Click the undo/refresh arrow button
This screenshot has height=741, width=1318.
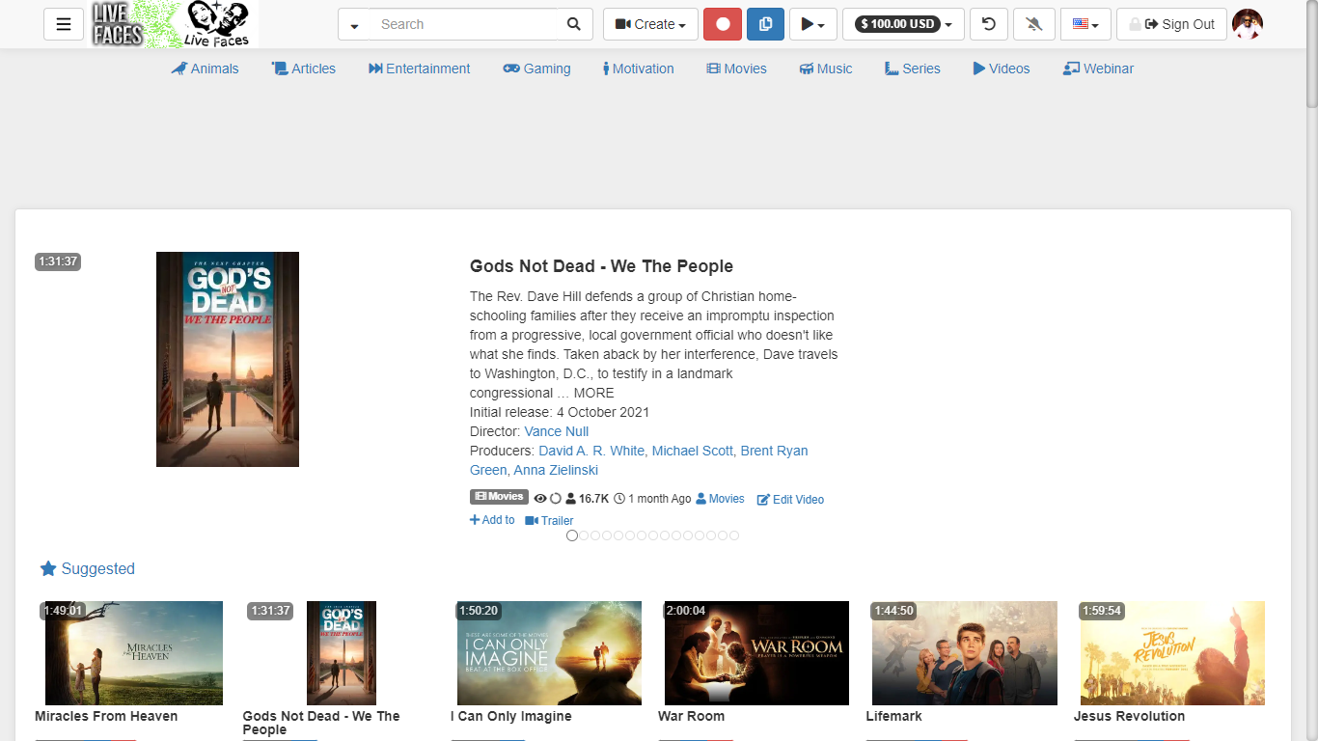(x=989, y=24)
